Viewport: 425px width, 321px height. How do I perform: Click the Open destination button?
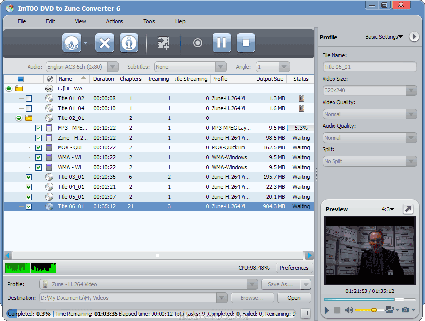tap(294, 298)
